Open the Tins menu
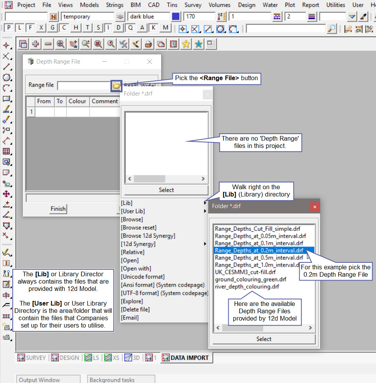The image size is (376, 383). point(172,5)
